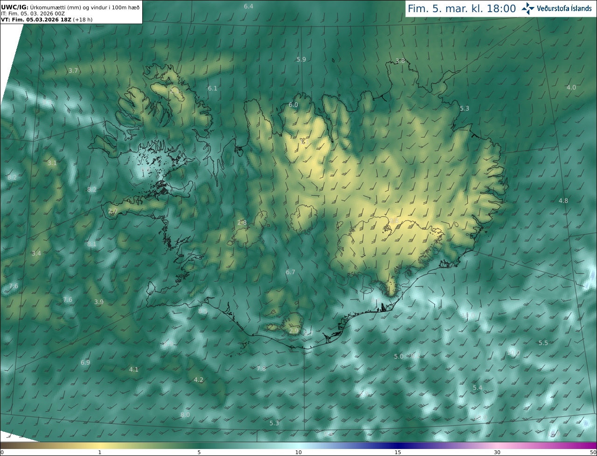The image size is (597, 456).
Task: Click the colorbar tick label '0'
Action: coord(2,452)
